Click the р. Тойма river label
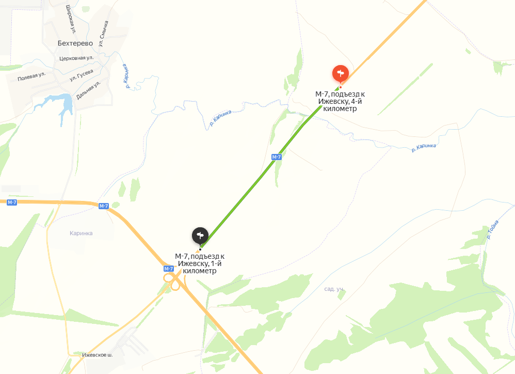 492,229
